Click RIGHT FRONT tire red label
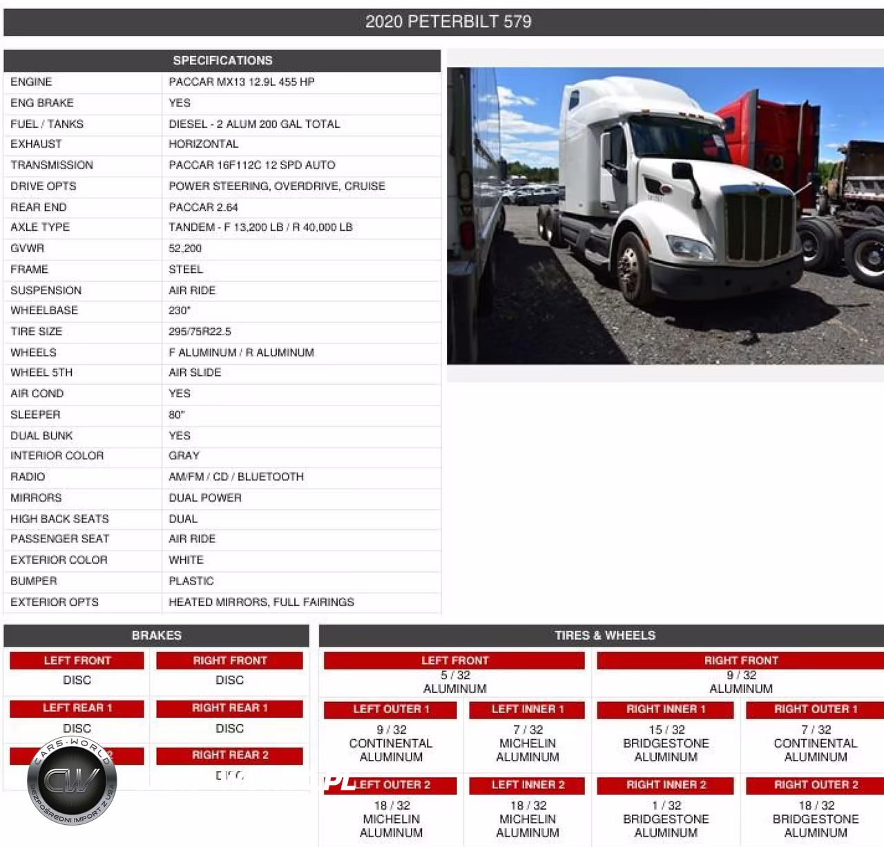 click(x=740, y=661)
